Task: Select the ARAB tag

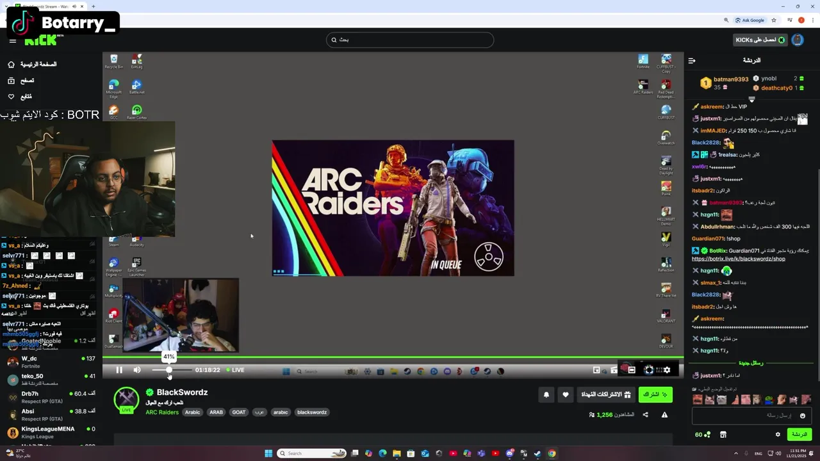Action: click(x=217, y=412)
